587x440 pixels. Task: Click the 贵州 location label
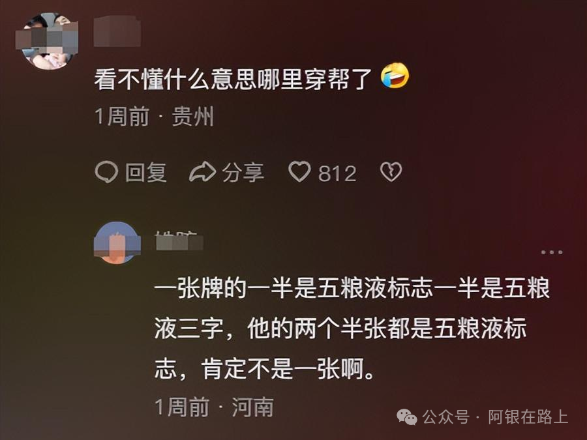tap(193, 117)
